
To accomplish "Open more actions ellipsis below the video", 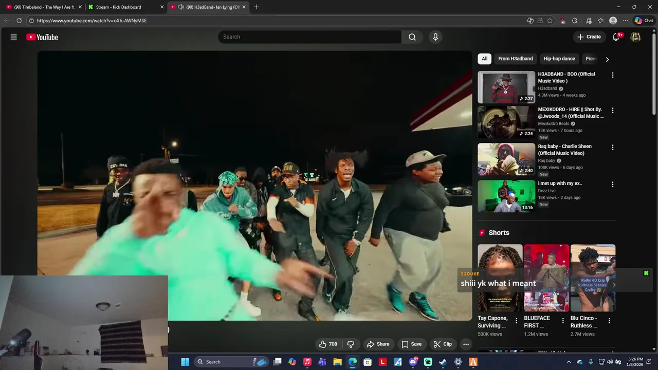I will tap(466, 344).
